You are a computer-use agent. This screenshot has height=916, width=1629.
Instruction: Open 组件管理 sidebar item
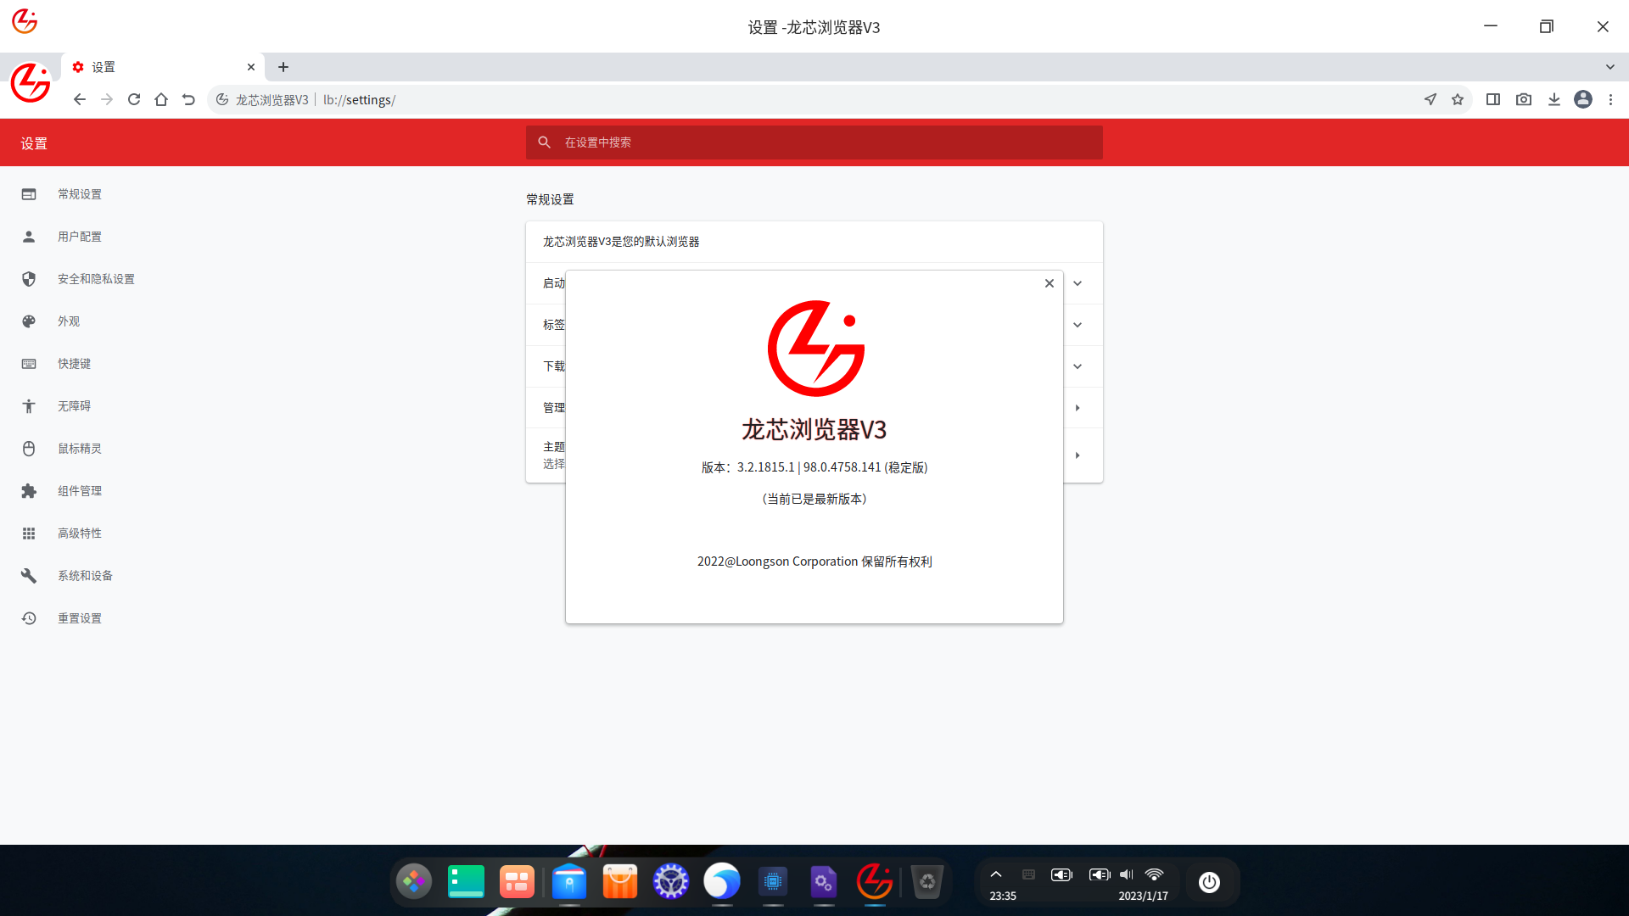click(x=80, y=491)
